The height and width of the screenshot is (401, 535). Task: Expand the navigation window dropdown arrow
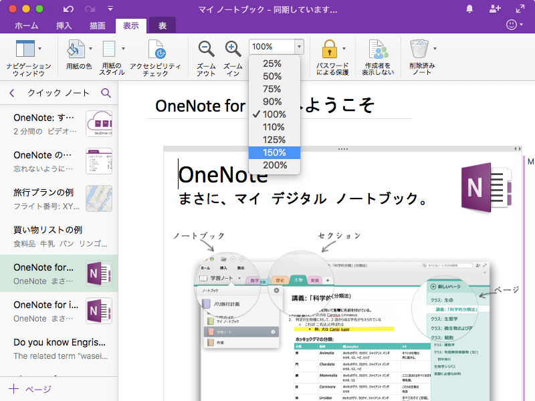coord(40,49)
